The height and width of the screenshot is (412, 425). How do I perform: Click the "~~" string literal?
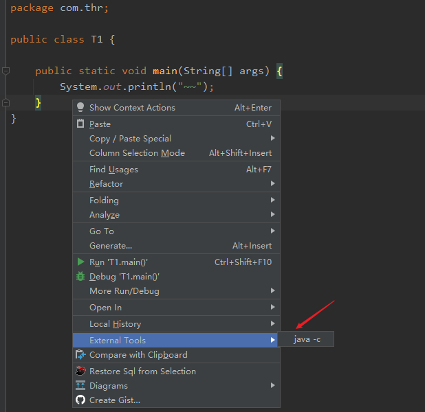(x=189, y=87)
